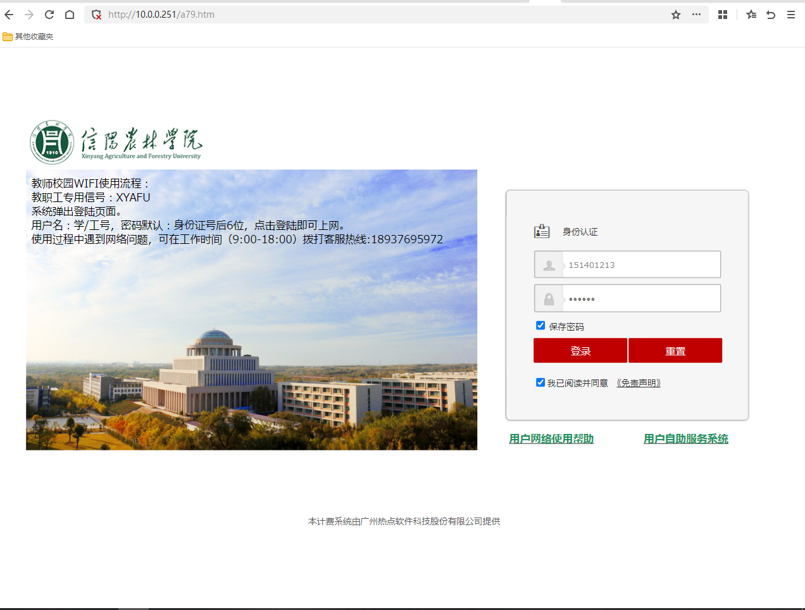Open the 《免责声明》 disclaimer link
This screenshot has height=610, width=805.
coord(639,383)
